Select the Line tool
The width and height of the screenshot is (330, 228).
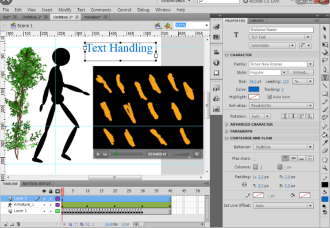[325, 85]
